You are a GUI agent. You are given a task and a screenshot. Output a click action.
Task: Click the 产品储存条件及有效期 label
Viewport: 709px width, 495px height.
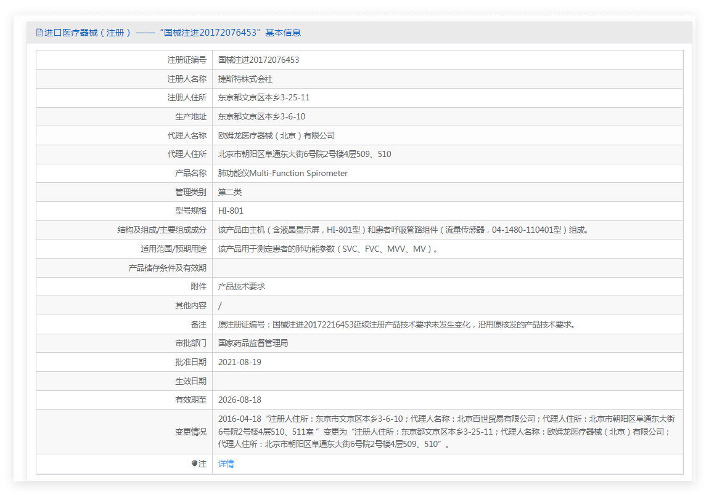point(167,268)
